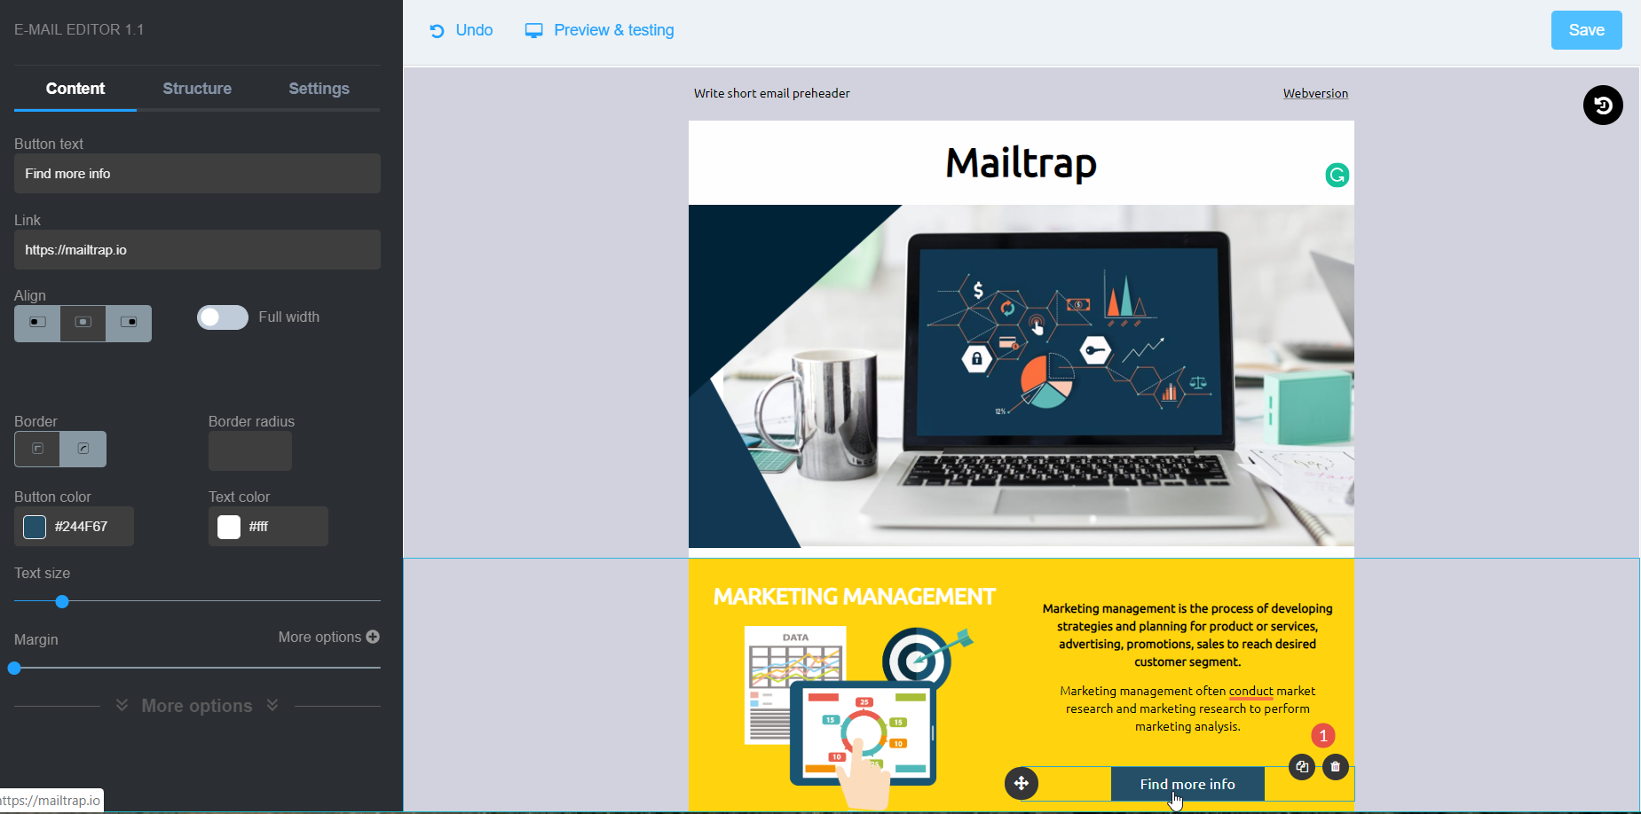Click the Margin slider handle
1641x814 pixels.
[14, 669]
